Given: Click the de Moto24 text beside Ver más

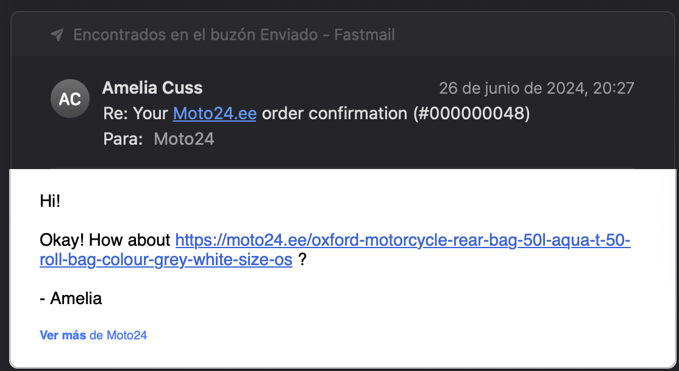Looking at the screenshot, I should pyautogui.click(x=118, y=335).
